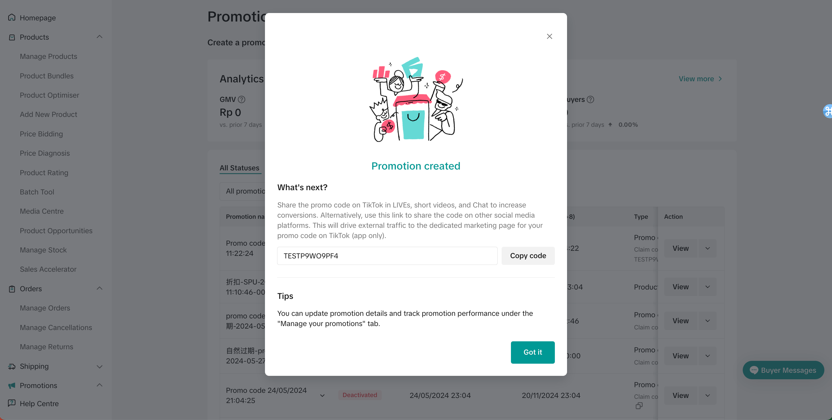Open dropdown next to first View button

(x=707, y=248)
